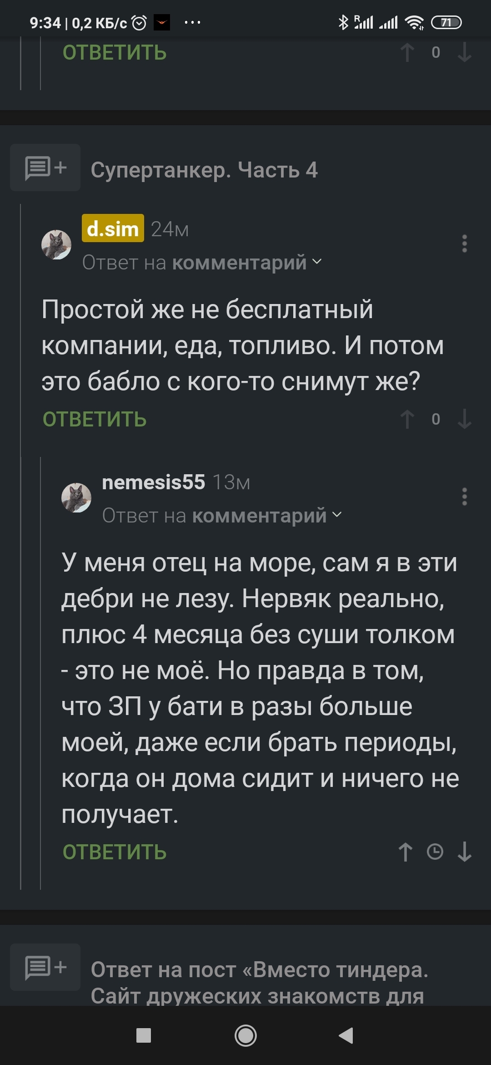Open post Супертанкер. Часть 4

click(x=204, y=170)
